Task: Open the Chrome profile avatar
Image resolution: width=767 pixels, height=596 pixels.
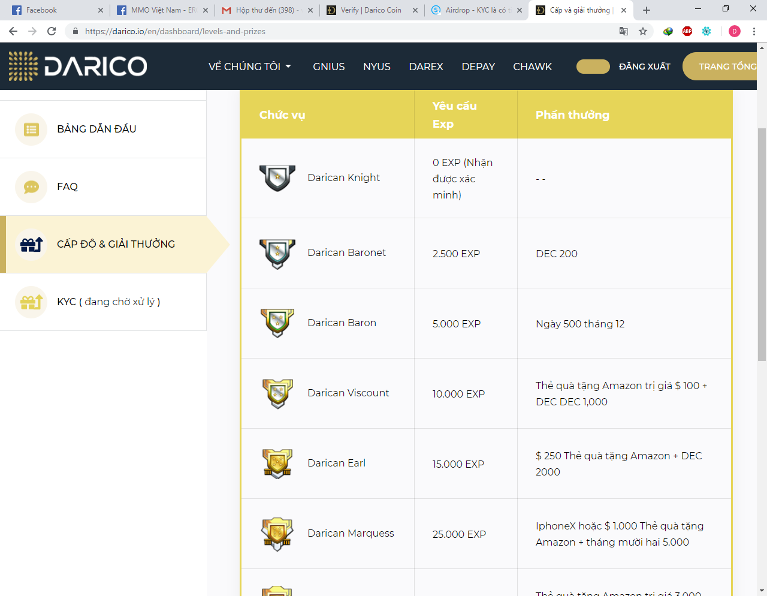Action: coord(735,31)
